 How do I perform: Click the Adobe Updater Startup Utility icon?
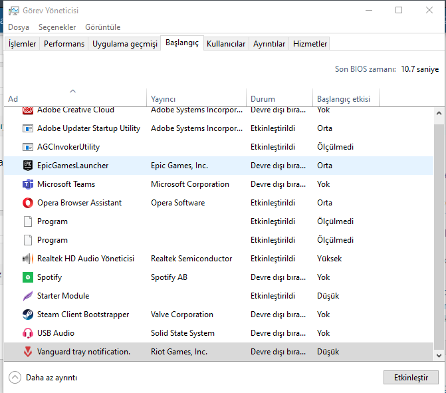click(x=28, y=128)
